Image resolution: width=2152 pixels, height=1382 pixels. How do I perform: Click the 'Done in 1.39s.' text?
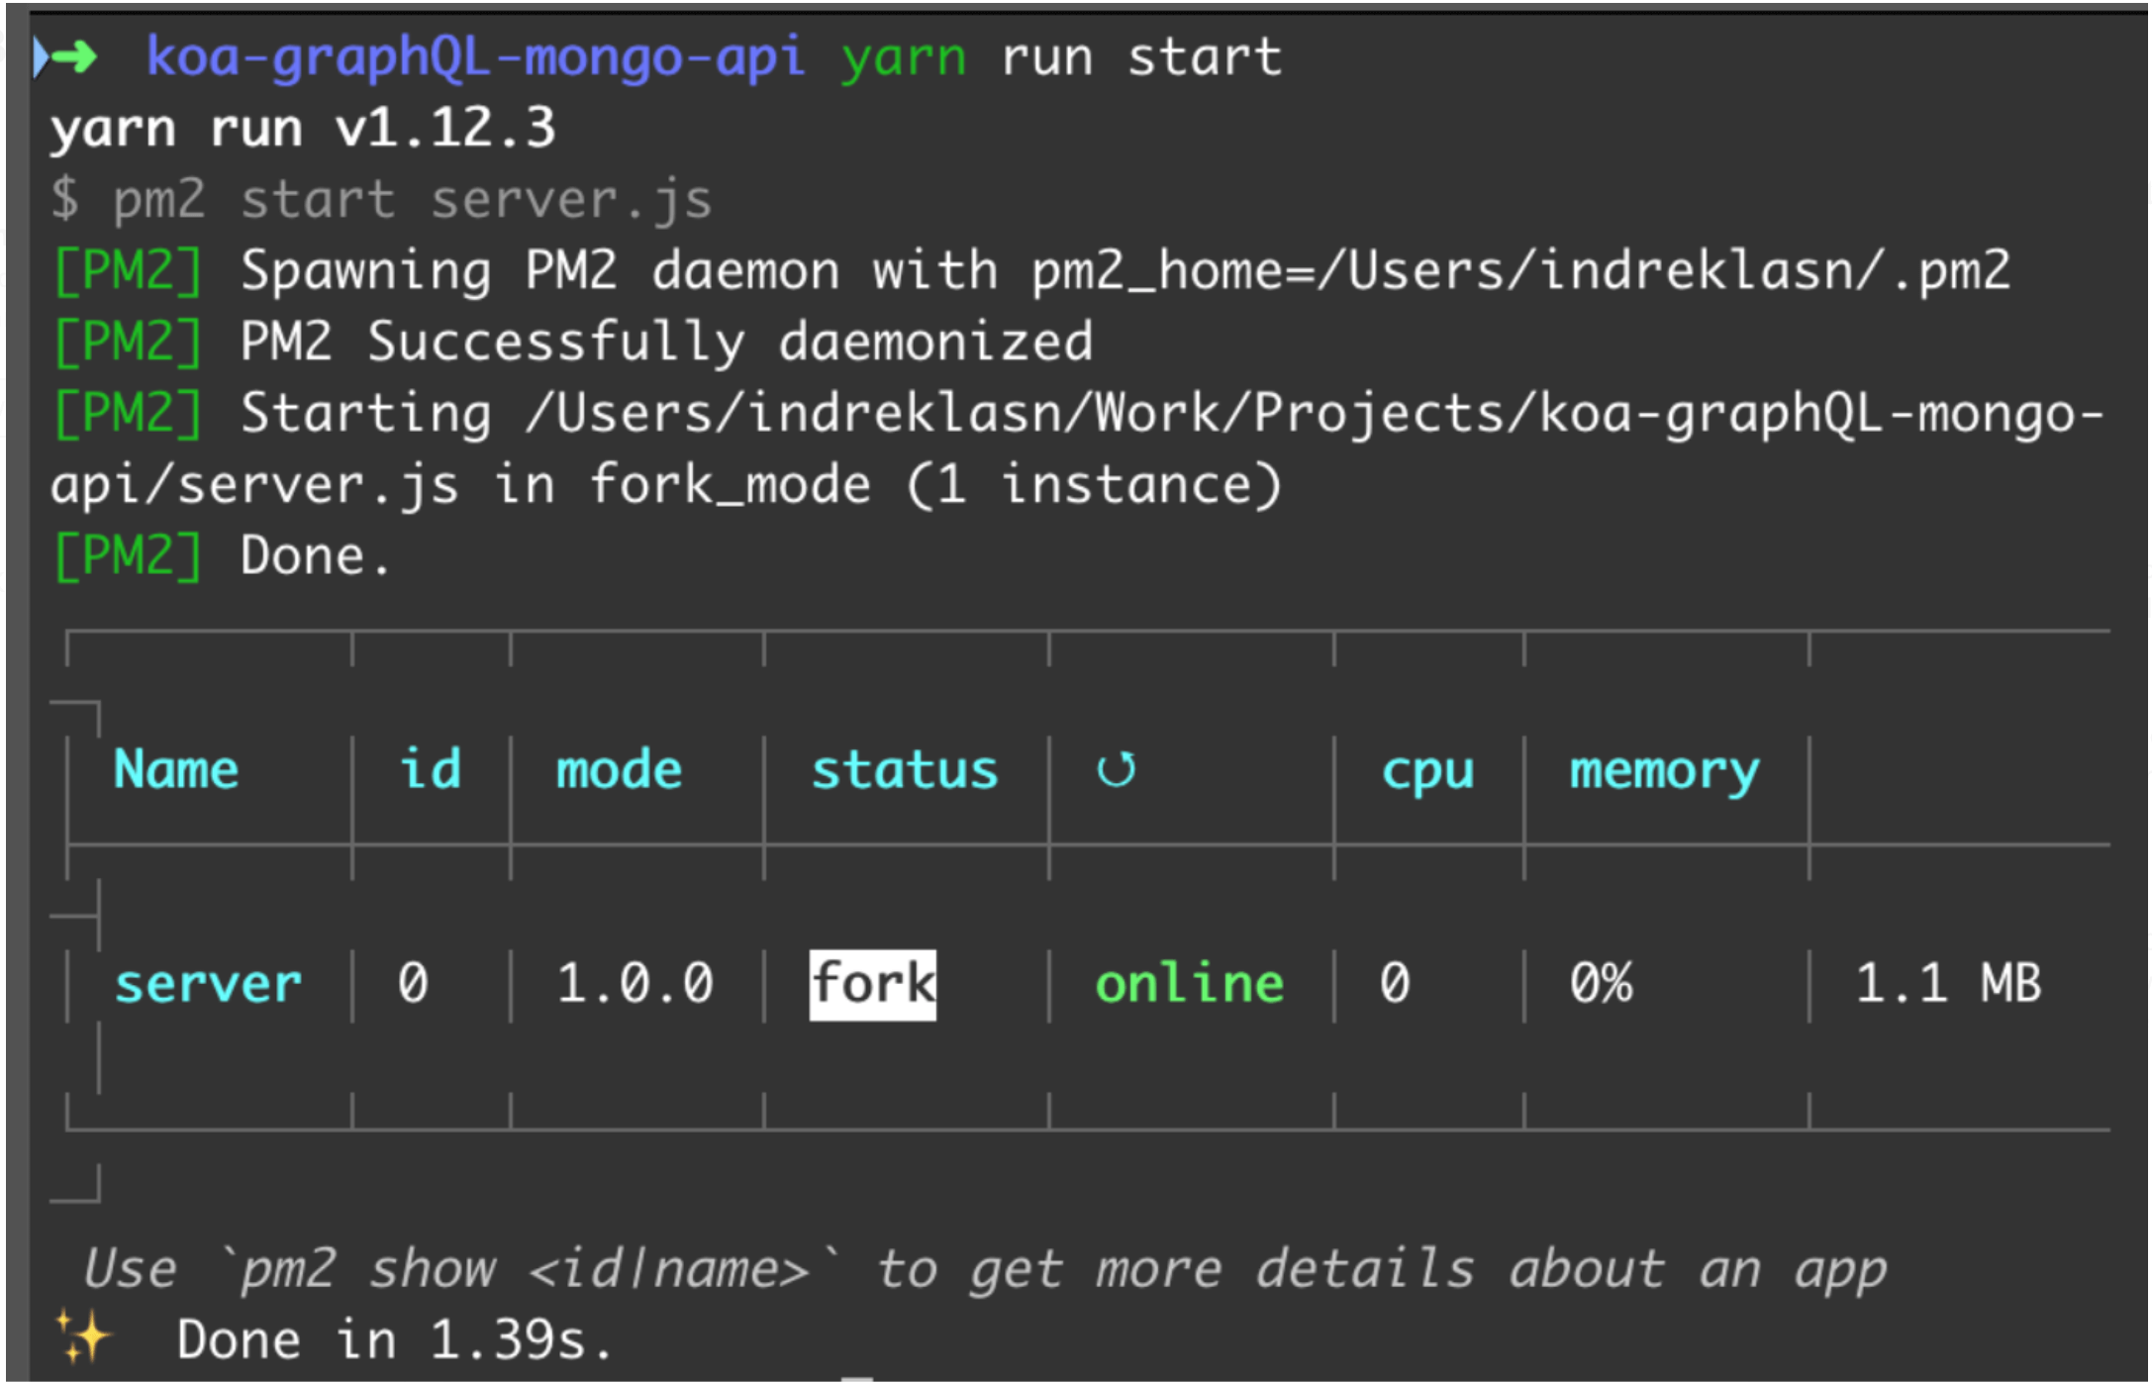point(394,1339)
